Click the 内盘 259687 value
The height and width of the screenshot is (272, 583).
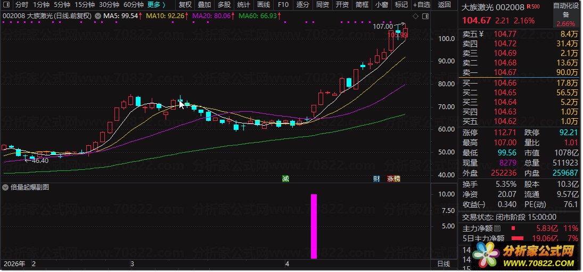click(x=566, y=173)
